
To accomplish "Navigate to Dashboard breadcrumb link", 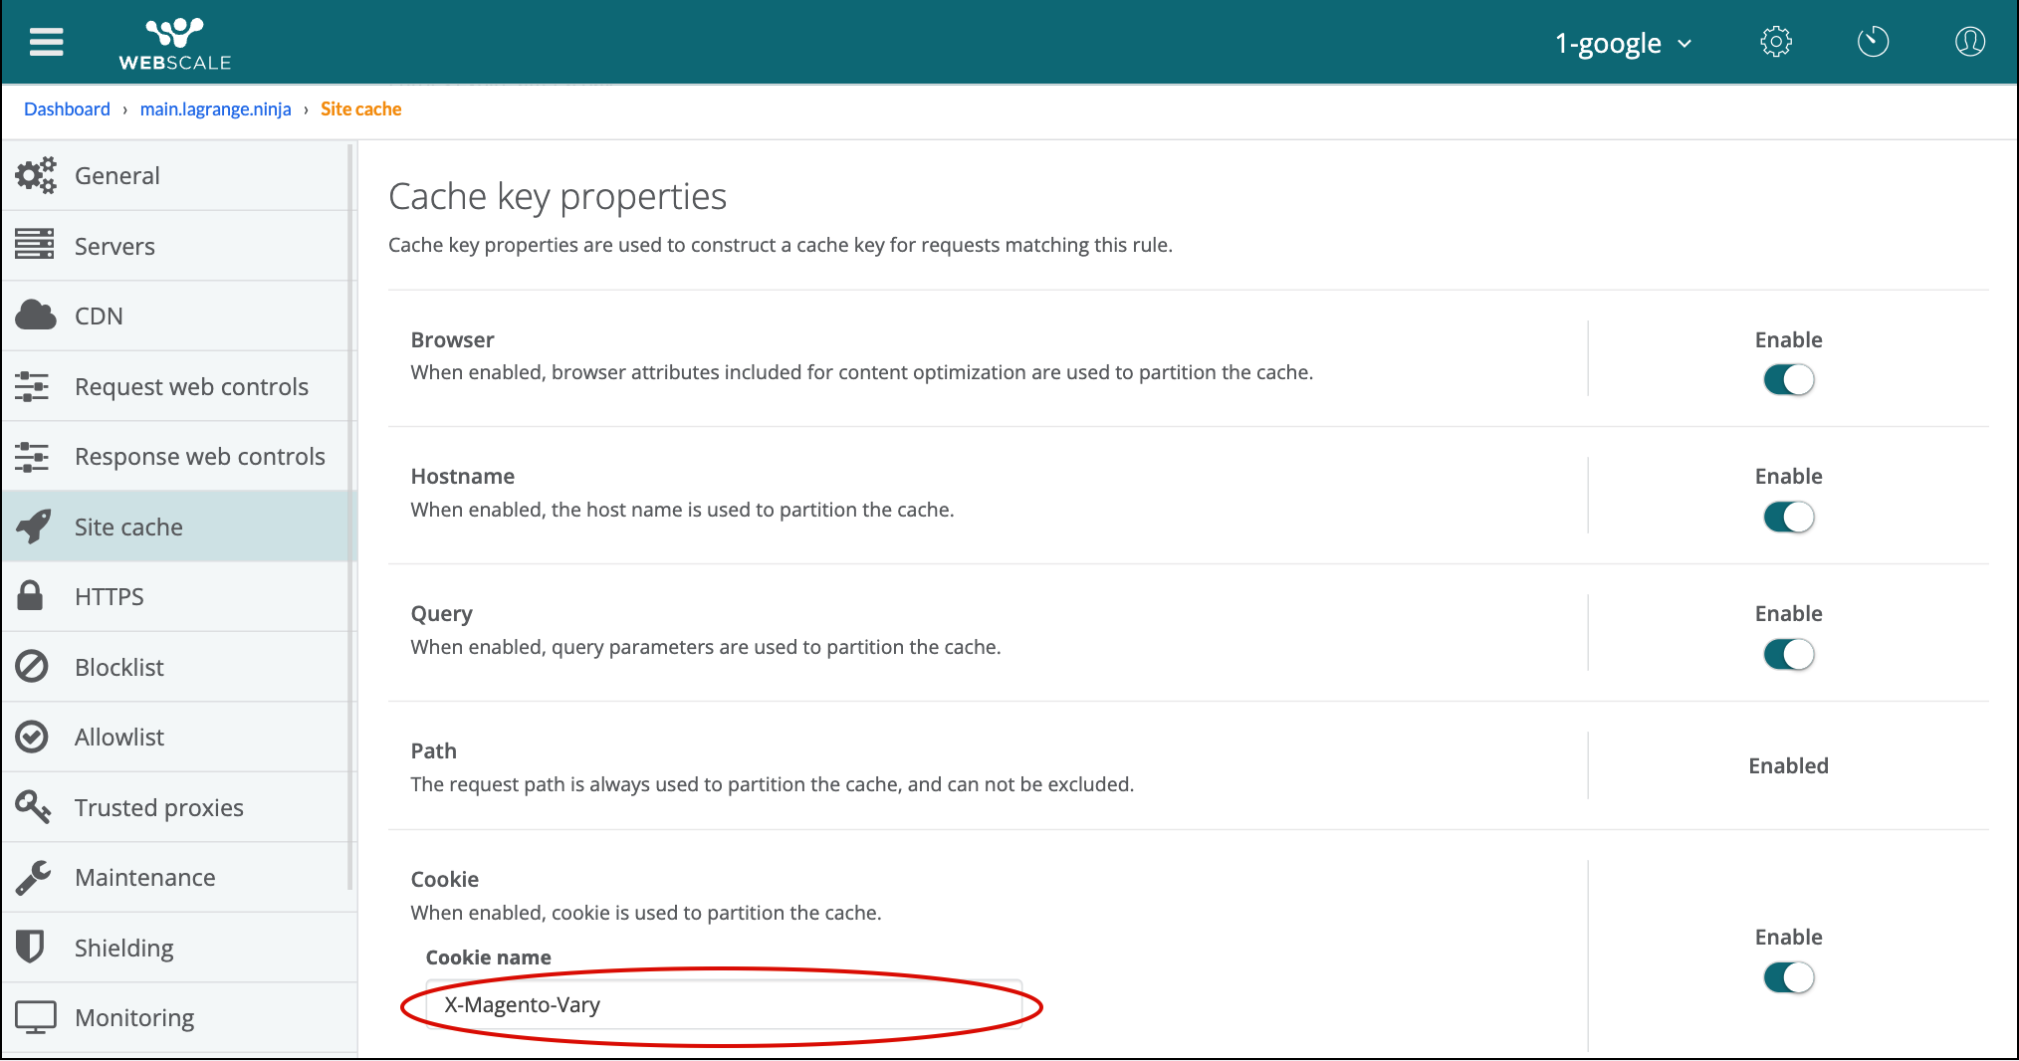I will pos(67,109).
